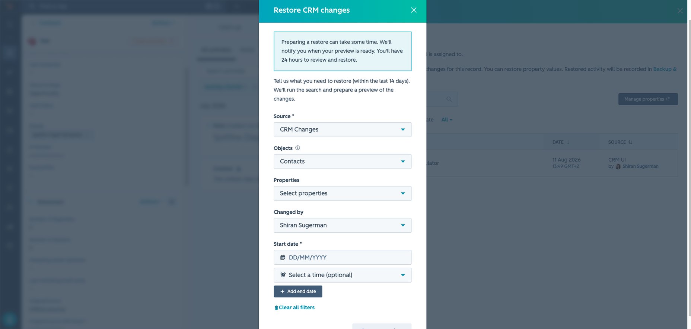This screenshot has width=691, height=329.
Task: Open the Changed by dropdown
Action: pos(343,225)
